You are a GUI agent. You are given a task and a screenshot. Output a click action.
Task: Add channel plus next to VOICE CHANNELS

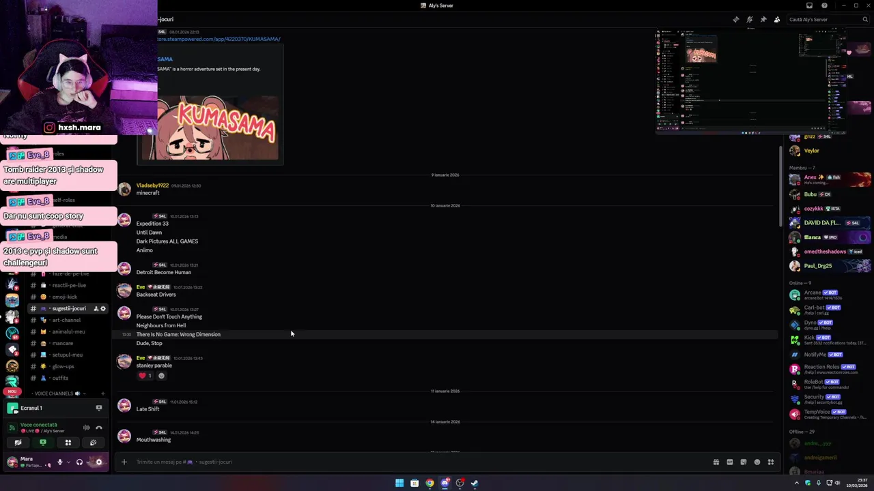click(102, 393)
